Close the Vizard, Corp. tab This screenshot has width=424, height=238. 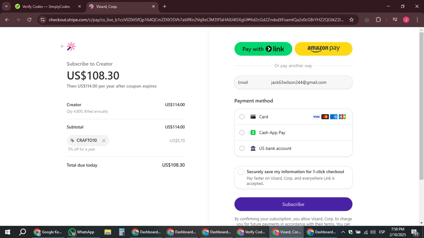click(x=153, y=6)
